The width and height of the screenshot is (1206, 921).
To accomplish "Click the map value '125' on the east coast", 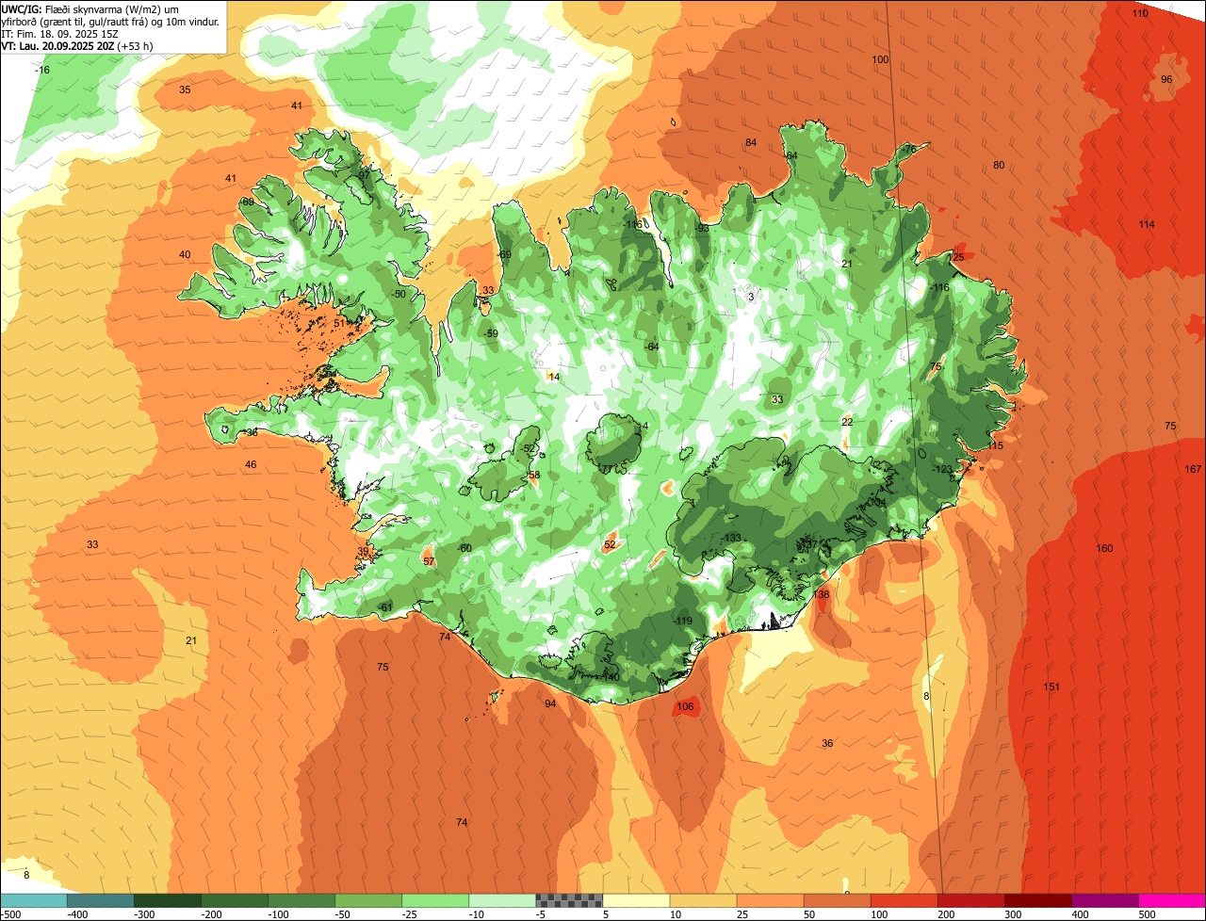I will click(956, 257).
